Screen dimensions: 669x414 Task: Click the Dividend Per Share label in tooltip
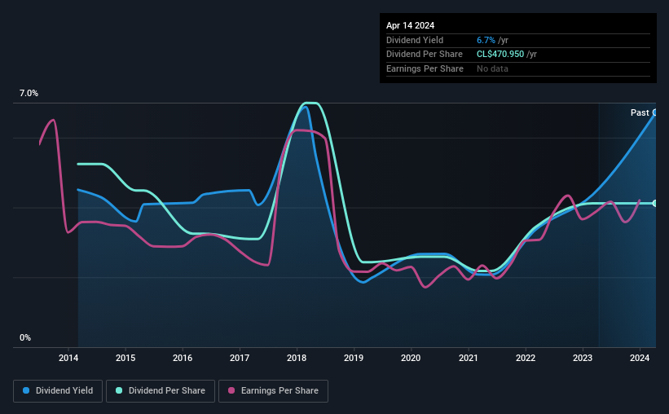click(424, 55)
